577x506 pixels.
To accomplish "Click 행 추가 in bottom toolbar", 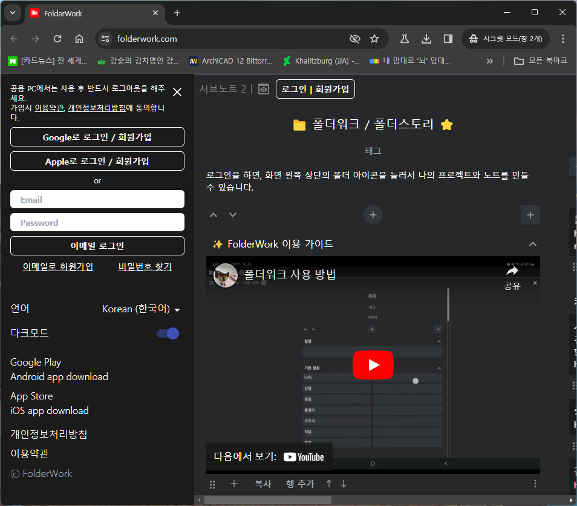I will coord(300,484).
